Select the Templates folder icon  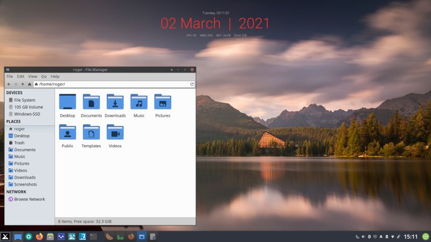point(91,132)
